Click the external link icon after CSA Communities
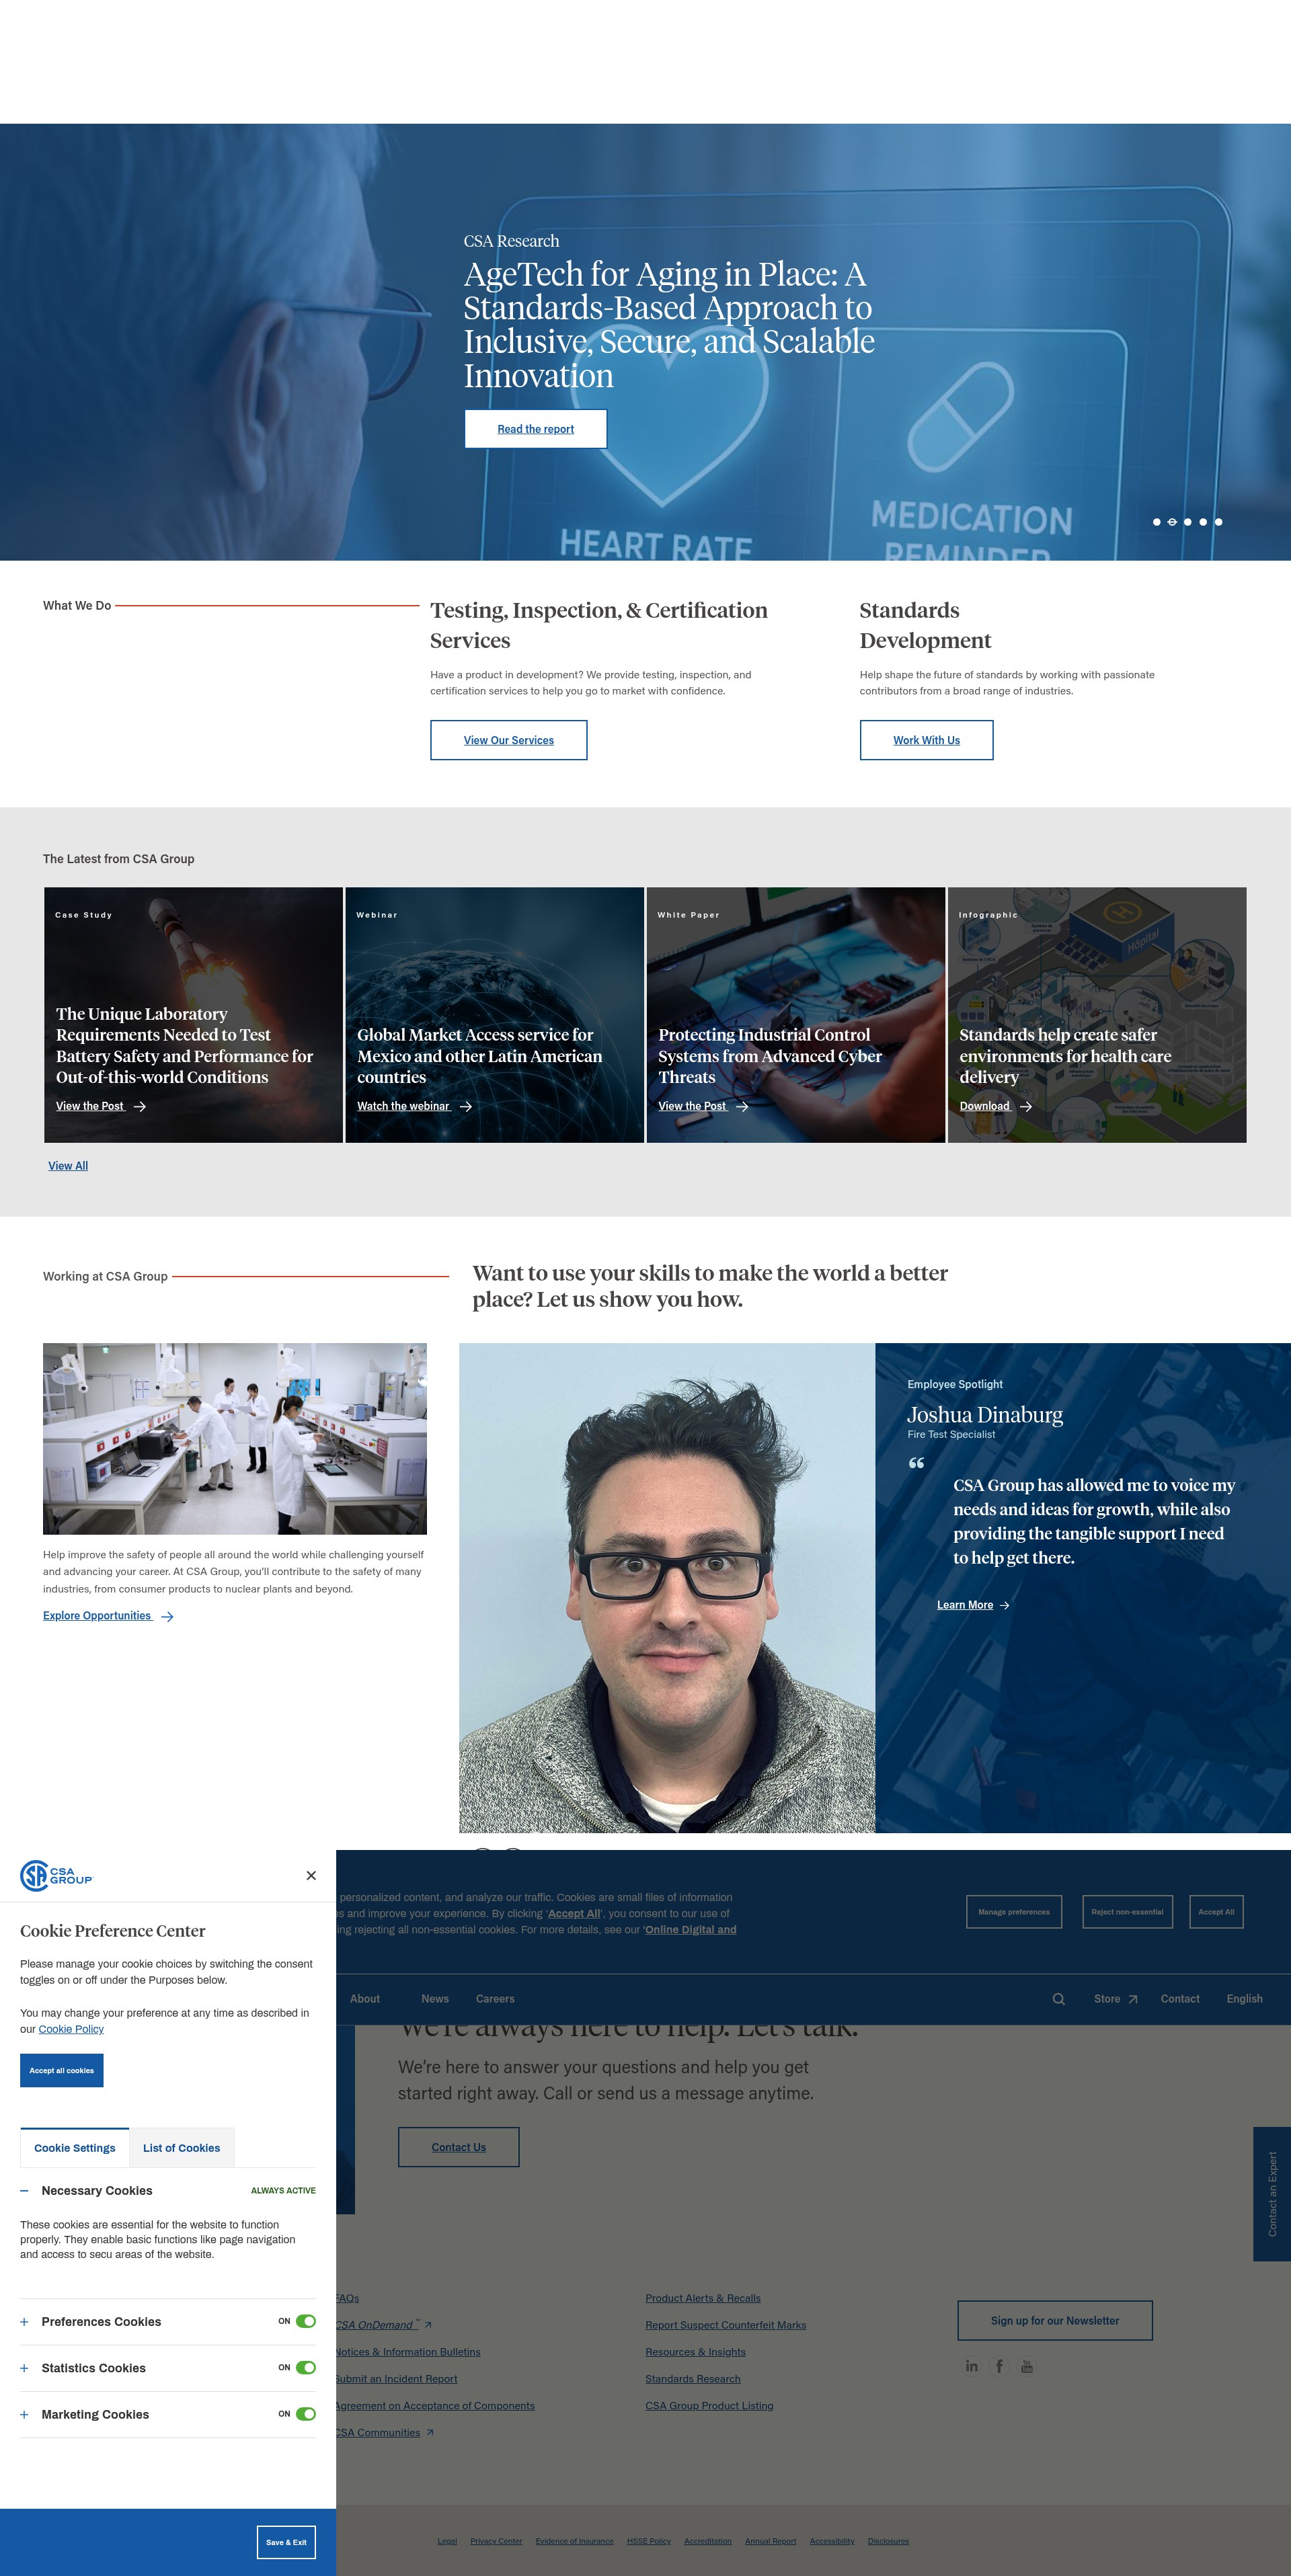 (x=430, y=2433)
